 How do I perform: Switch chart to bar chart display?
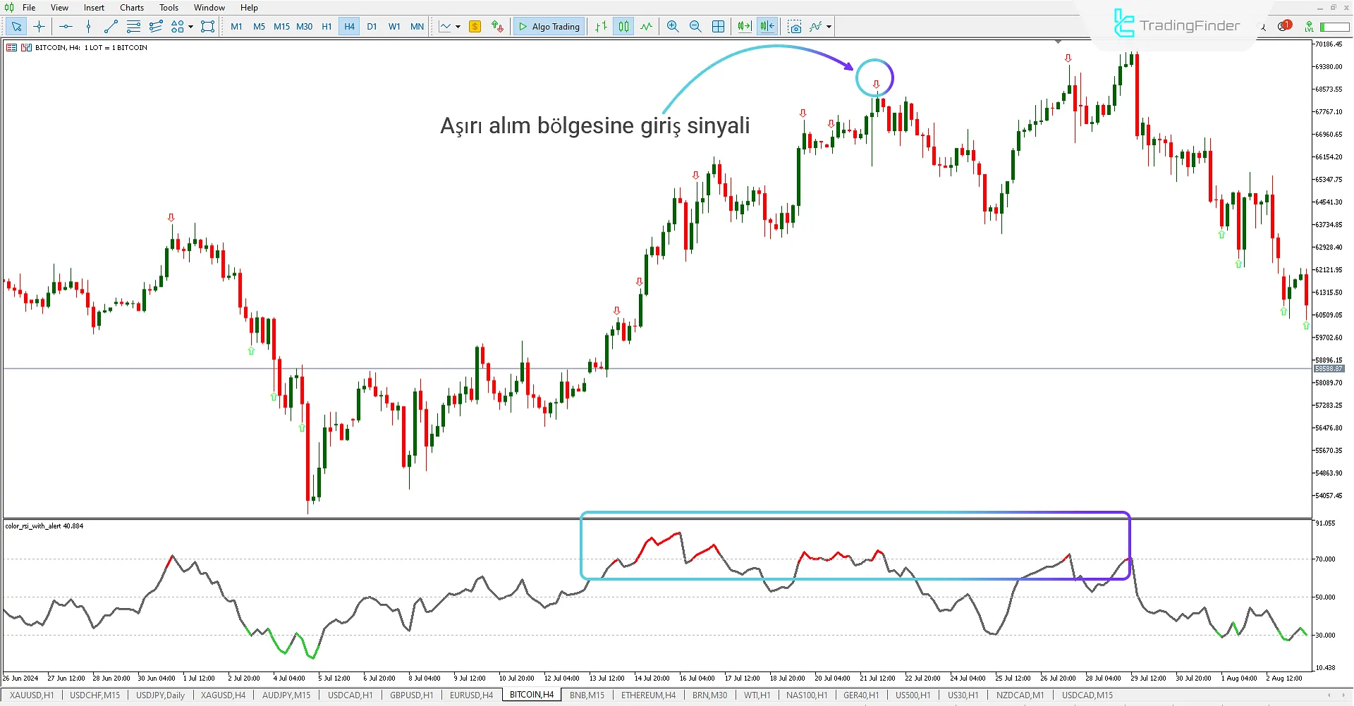click(x=601, y=27)
